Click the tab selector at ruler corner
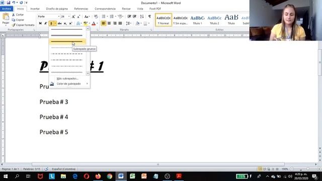The image size is (322, 181). click(3, 36)
